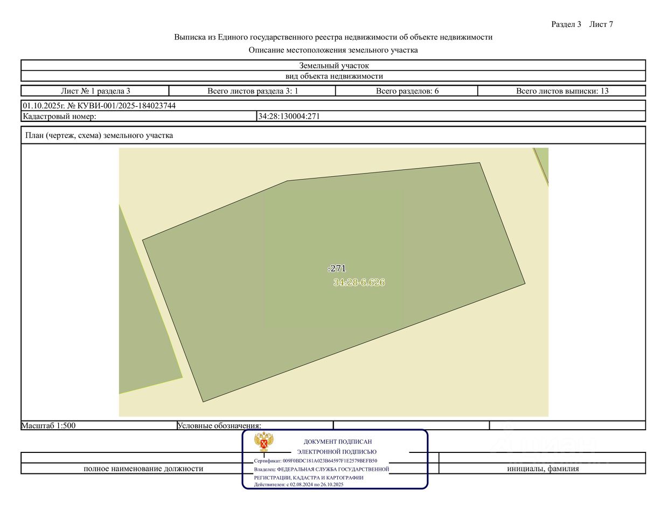Select the certificate number line in stamp
Image resolution: width=667 pixels, height=516 pixels.
coord(316,461)
